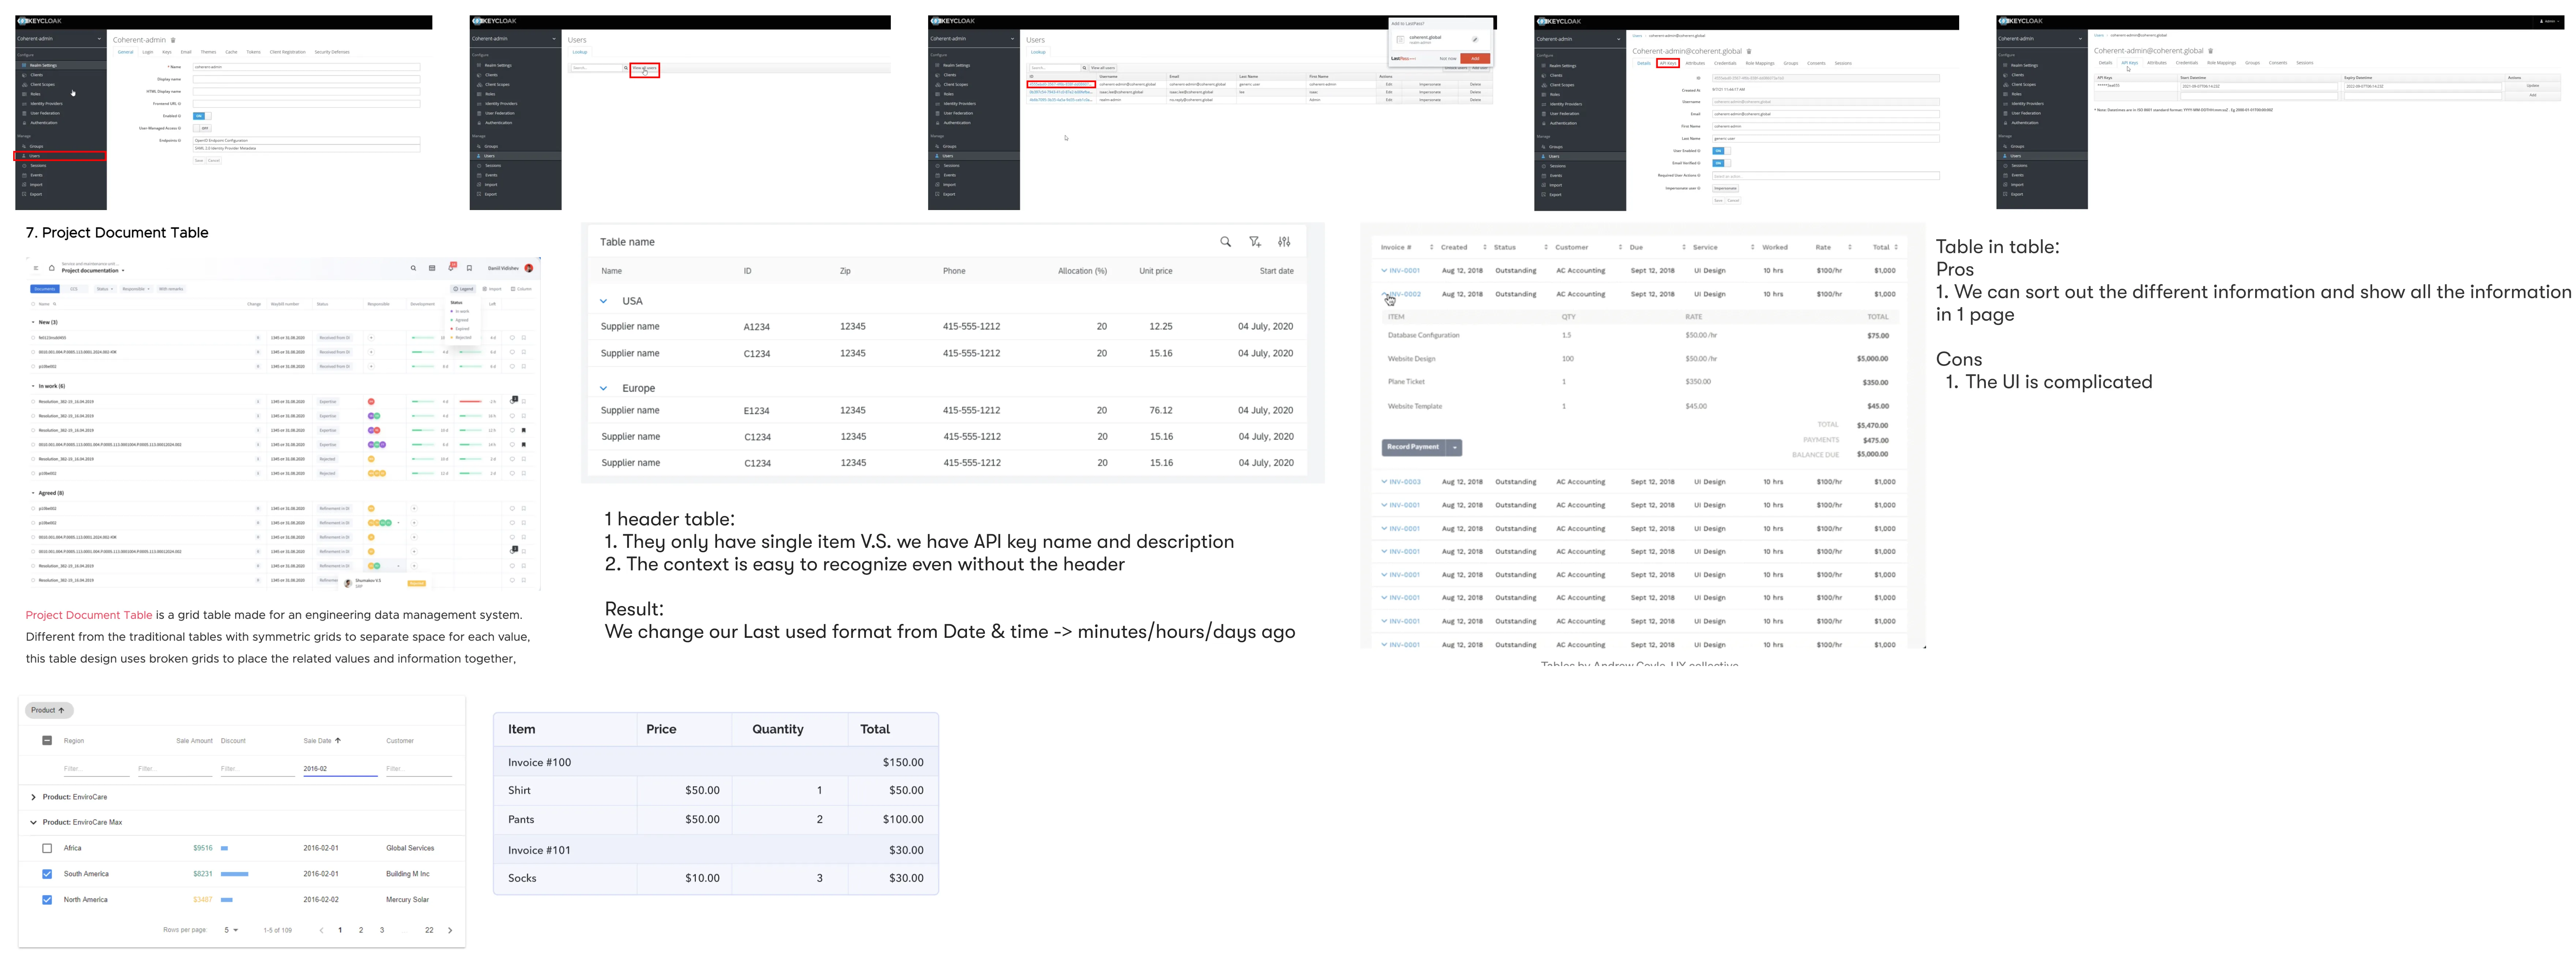This screenshot has width=2576, height=976.
Task: Click the bookmark icon beside Daniil Vidishev
Action: [469, 268]
